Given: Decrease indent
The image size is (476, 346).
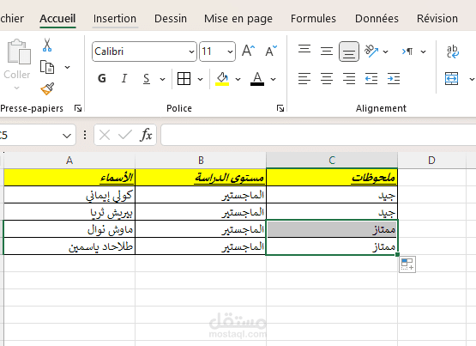Looking at the screenshot, I should pos(371,79).
